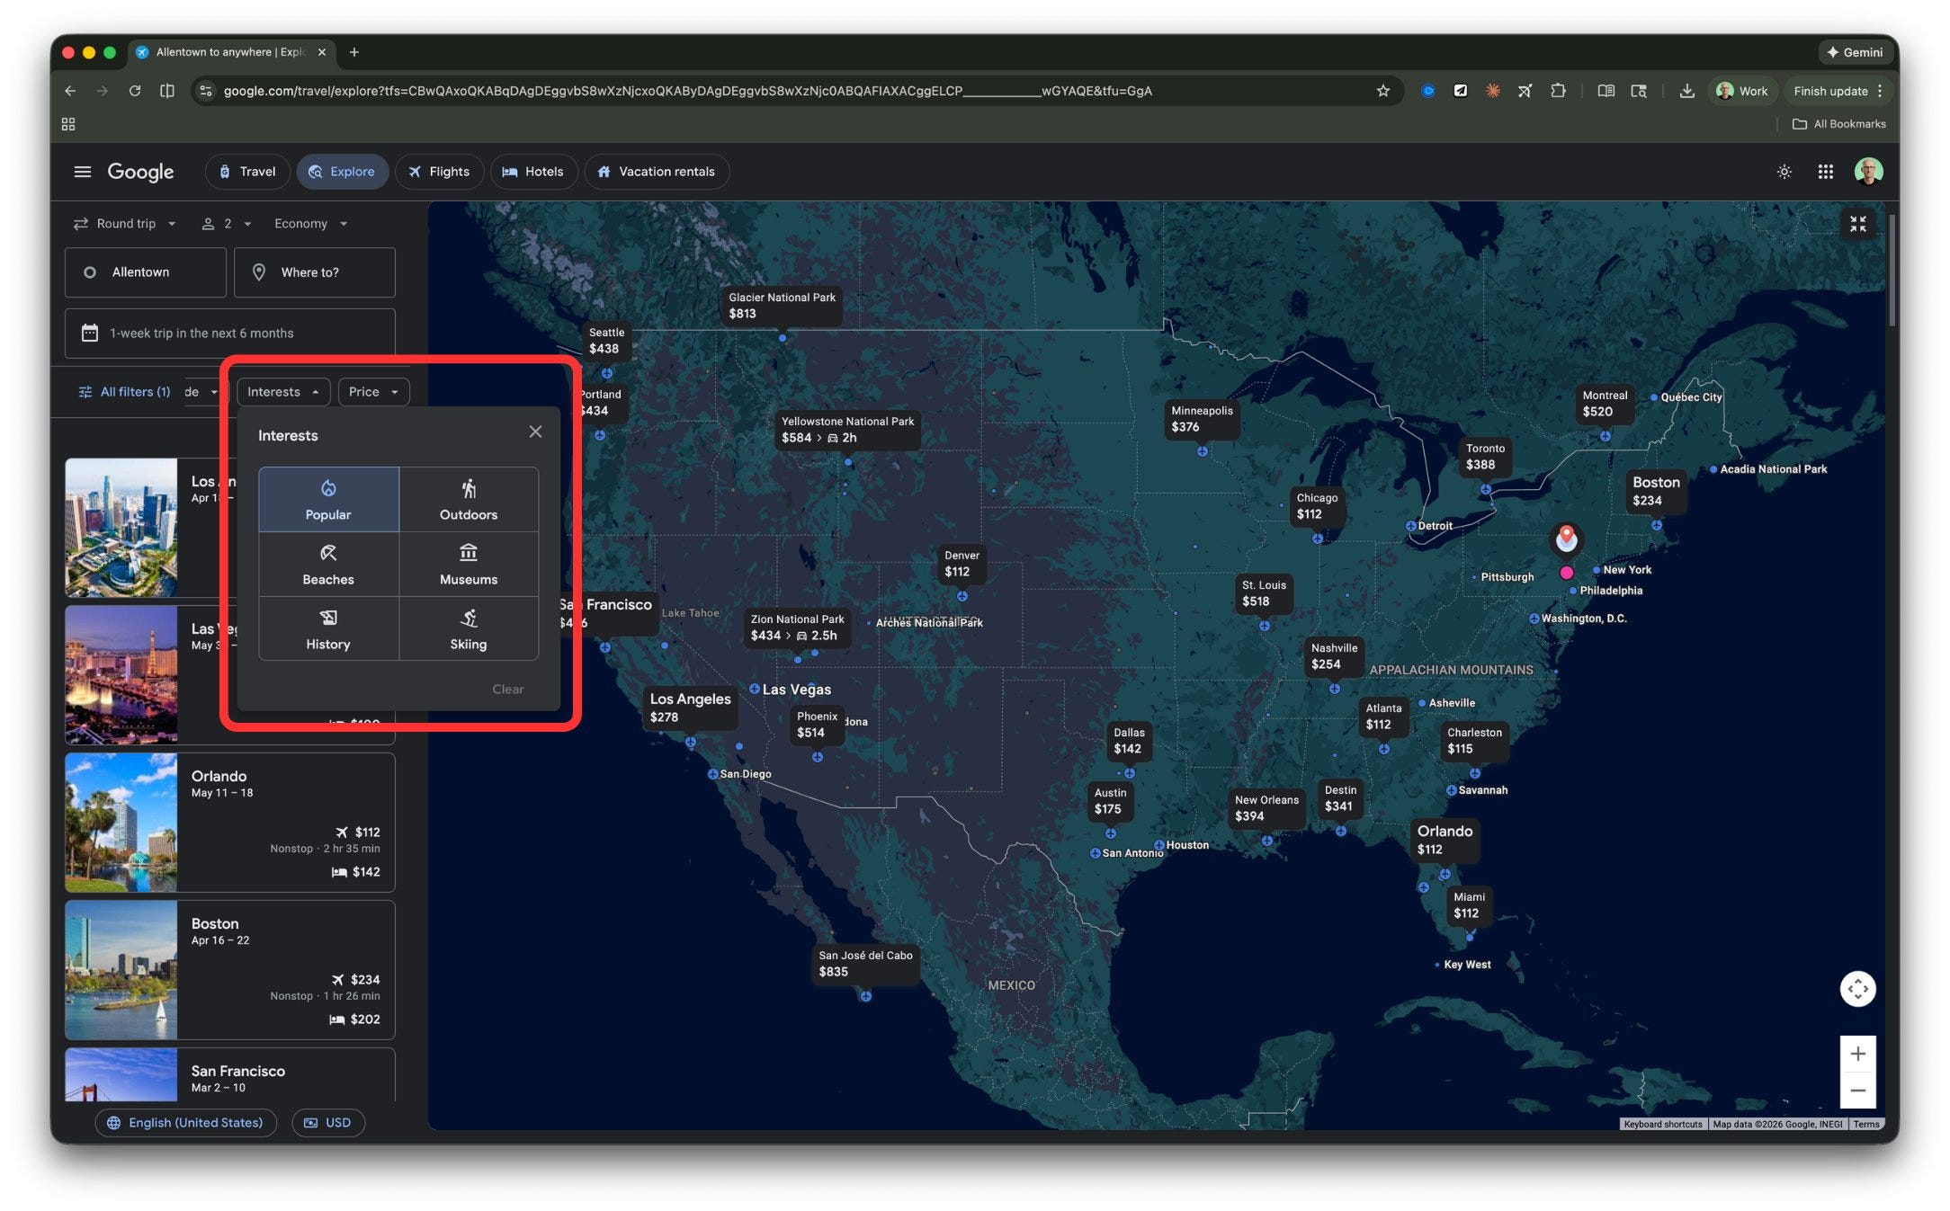Expand the Economy class dropdown
Image resolution: width=1950 pixels, height=1211 pixels.
coord(310,224)
